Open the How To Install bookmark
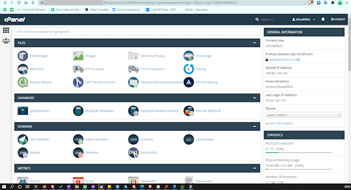Screen dimensions: 351x190 pos(126,10)
